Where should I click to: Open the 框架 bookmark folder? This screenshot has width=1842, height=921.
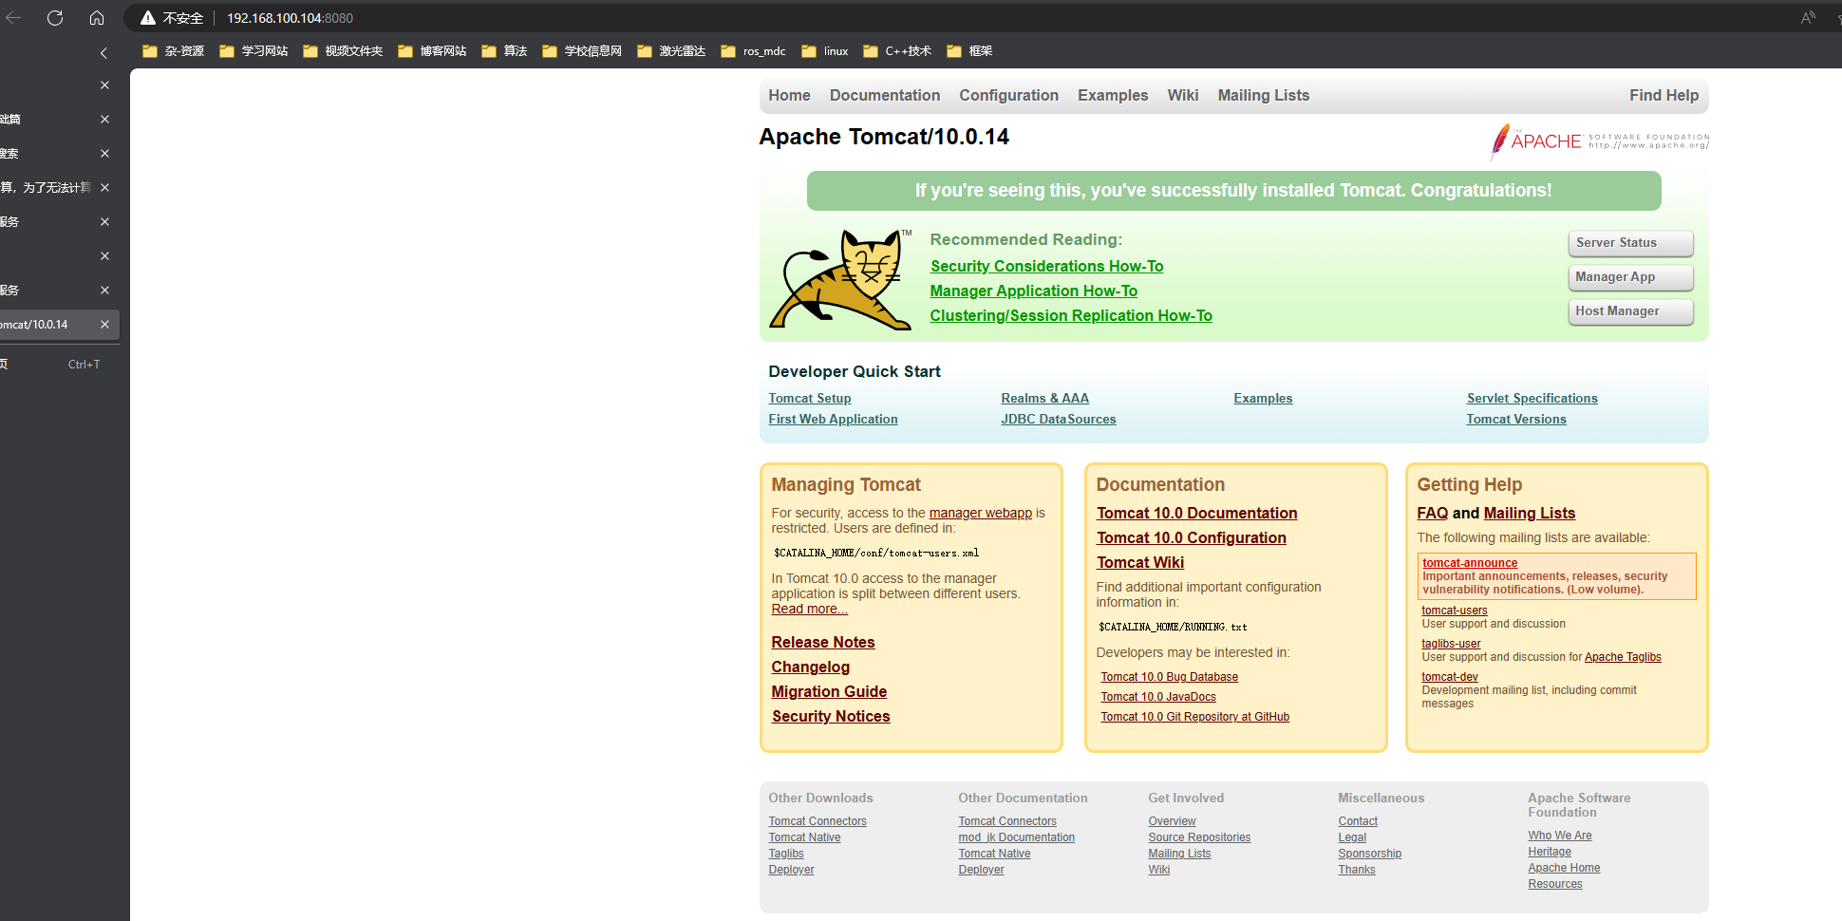pos(969,51)
